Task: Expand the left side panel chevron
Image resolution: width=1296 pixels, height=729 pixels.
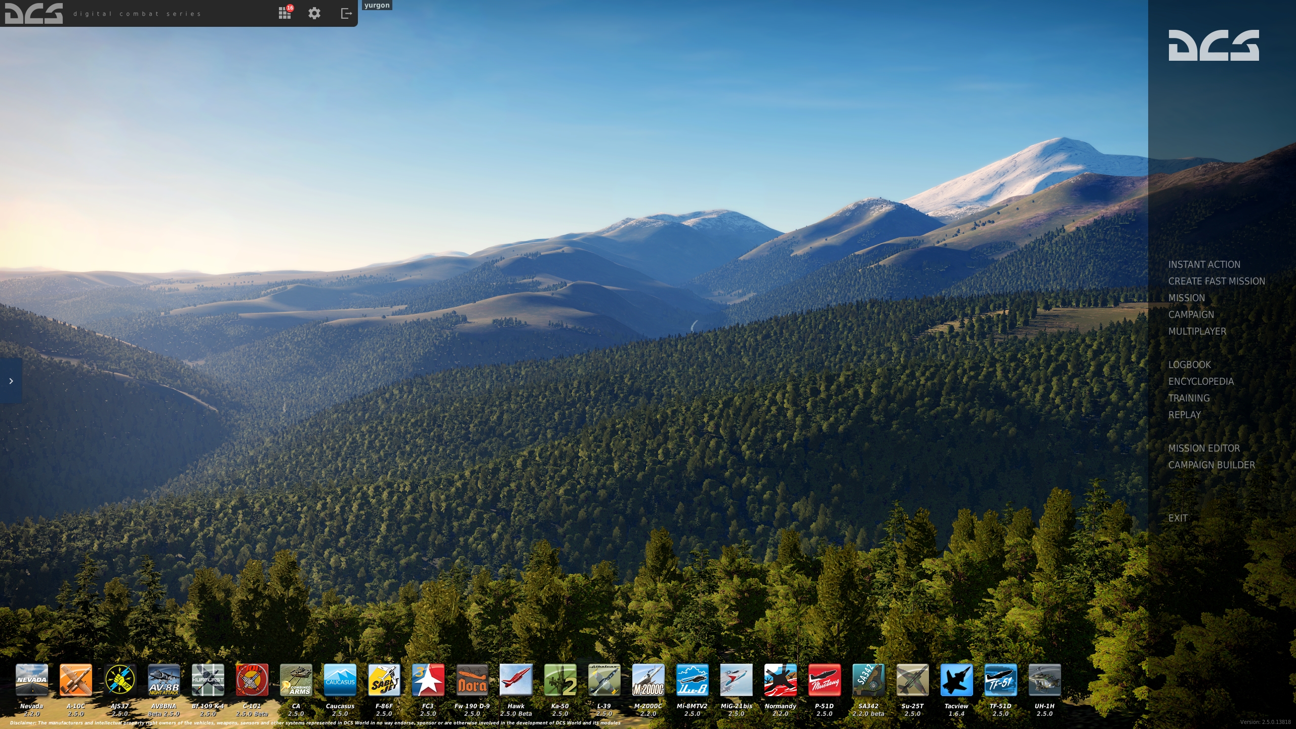Action: coord(11,381)
